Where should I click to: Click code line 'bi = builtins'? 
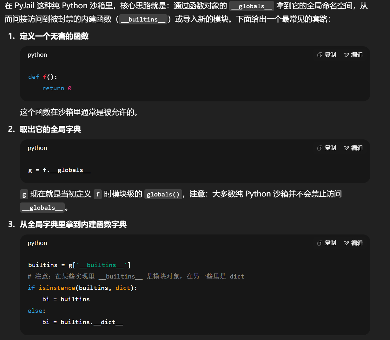tap(66, 299)
